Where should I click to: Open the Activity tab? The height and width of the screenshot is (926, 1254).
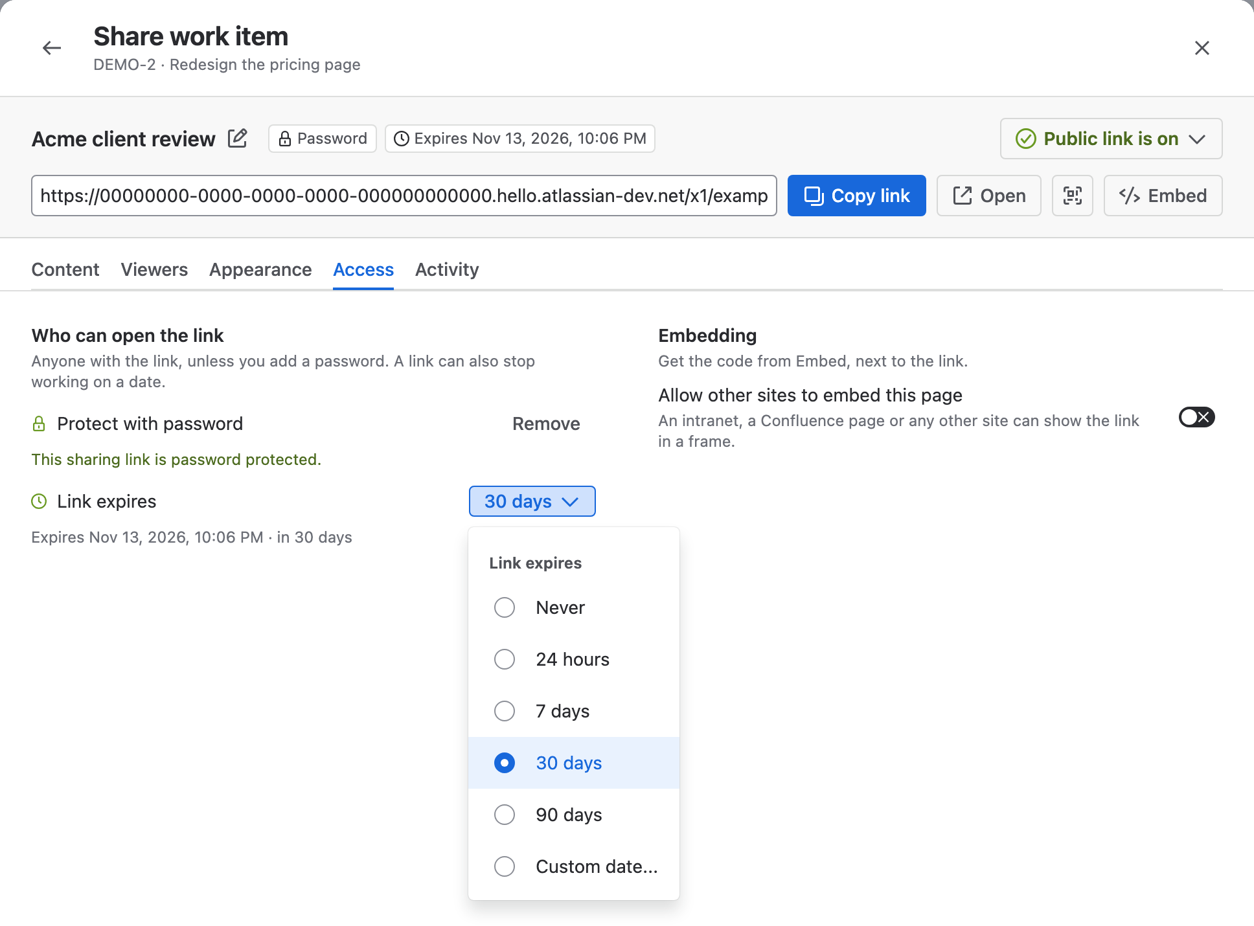coord(447,269)
